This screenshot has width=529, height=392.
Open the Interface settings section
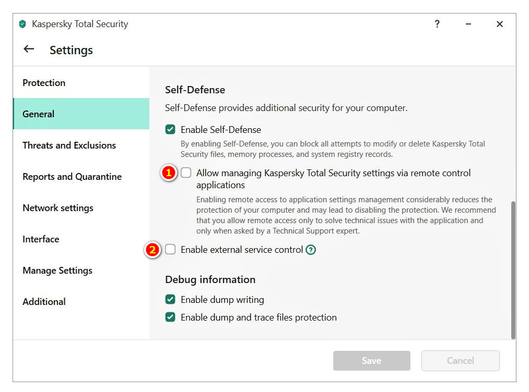click(81, 239)
